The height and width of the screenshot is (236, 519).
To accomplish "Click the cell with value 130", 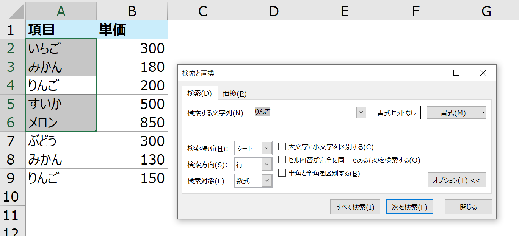I will tap(132, 159).
